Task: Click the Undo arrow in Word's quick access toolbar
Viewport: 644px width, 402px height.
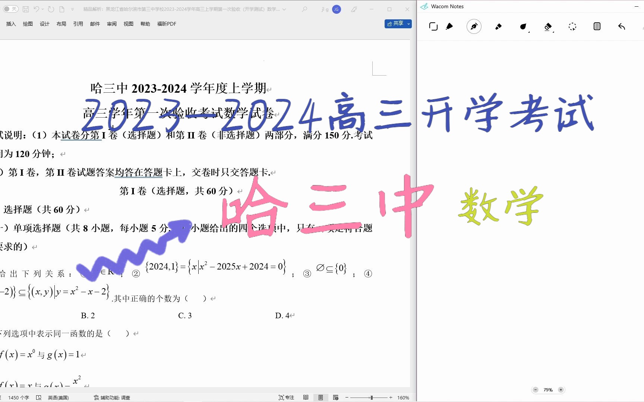Action: [36, 9]
